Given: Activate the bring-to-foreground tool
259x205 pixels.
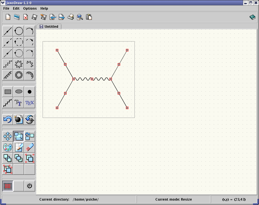Looking at the screenshot, I should (8, 158).
